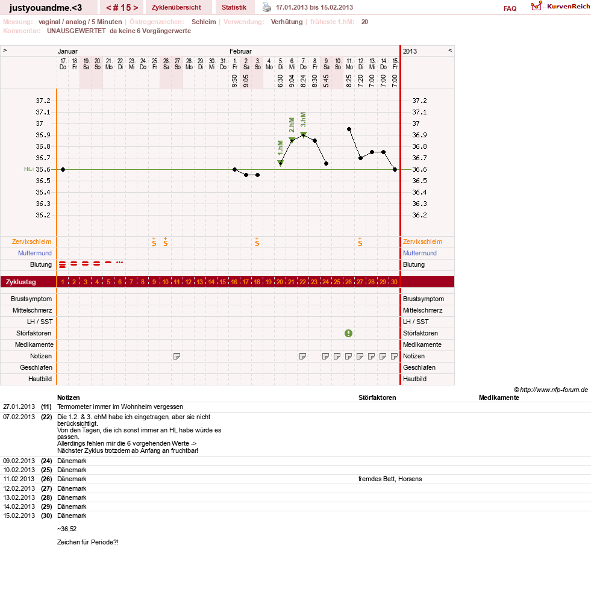This screenshot has height=595, width=591.
Task: Click cycle day 15 in Zyklustag row
Action: tap(222, 282)
